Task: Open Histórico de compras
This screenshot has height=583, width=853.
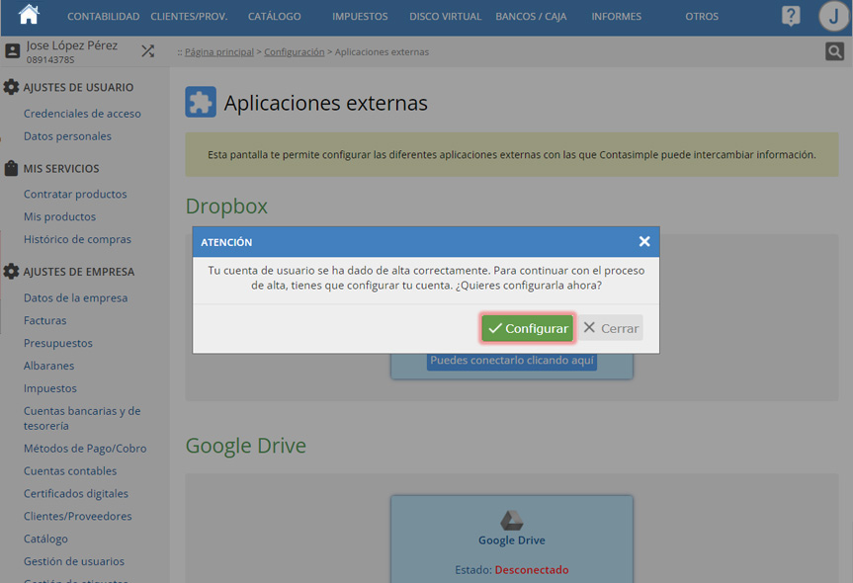Action: click(77, 239)
